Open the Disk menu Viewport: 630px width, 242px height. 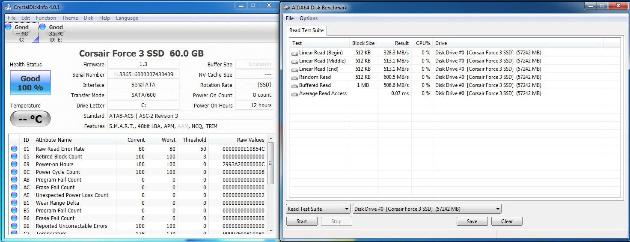[x=89, y=18]
